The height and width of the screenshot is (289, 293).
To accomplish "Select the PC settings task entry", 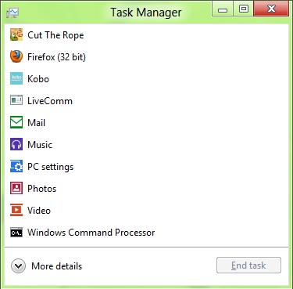I will [146, 166].
